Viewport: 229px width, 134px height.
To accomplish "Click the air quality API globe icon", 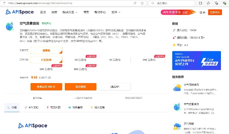I will [x=10, y=27].
